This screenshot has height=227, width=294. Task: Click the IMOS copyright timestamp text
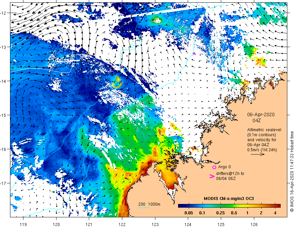[292, 172]
